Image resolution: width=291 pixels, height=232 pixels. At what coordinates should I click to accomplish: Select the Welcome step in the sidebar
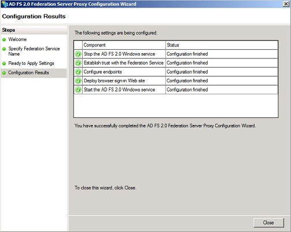point(17,39)
